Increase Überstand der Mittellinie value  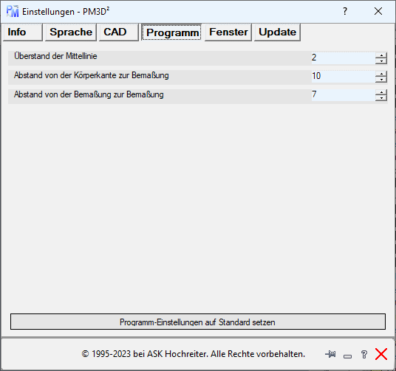(381, 55)
